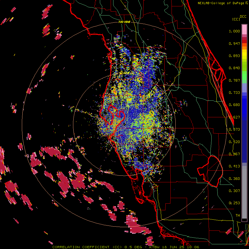Click the 0.413 scale value

click(x=234, y=166)
